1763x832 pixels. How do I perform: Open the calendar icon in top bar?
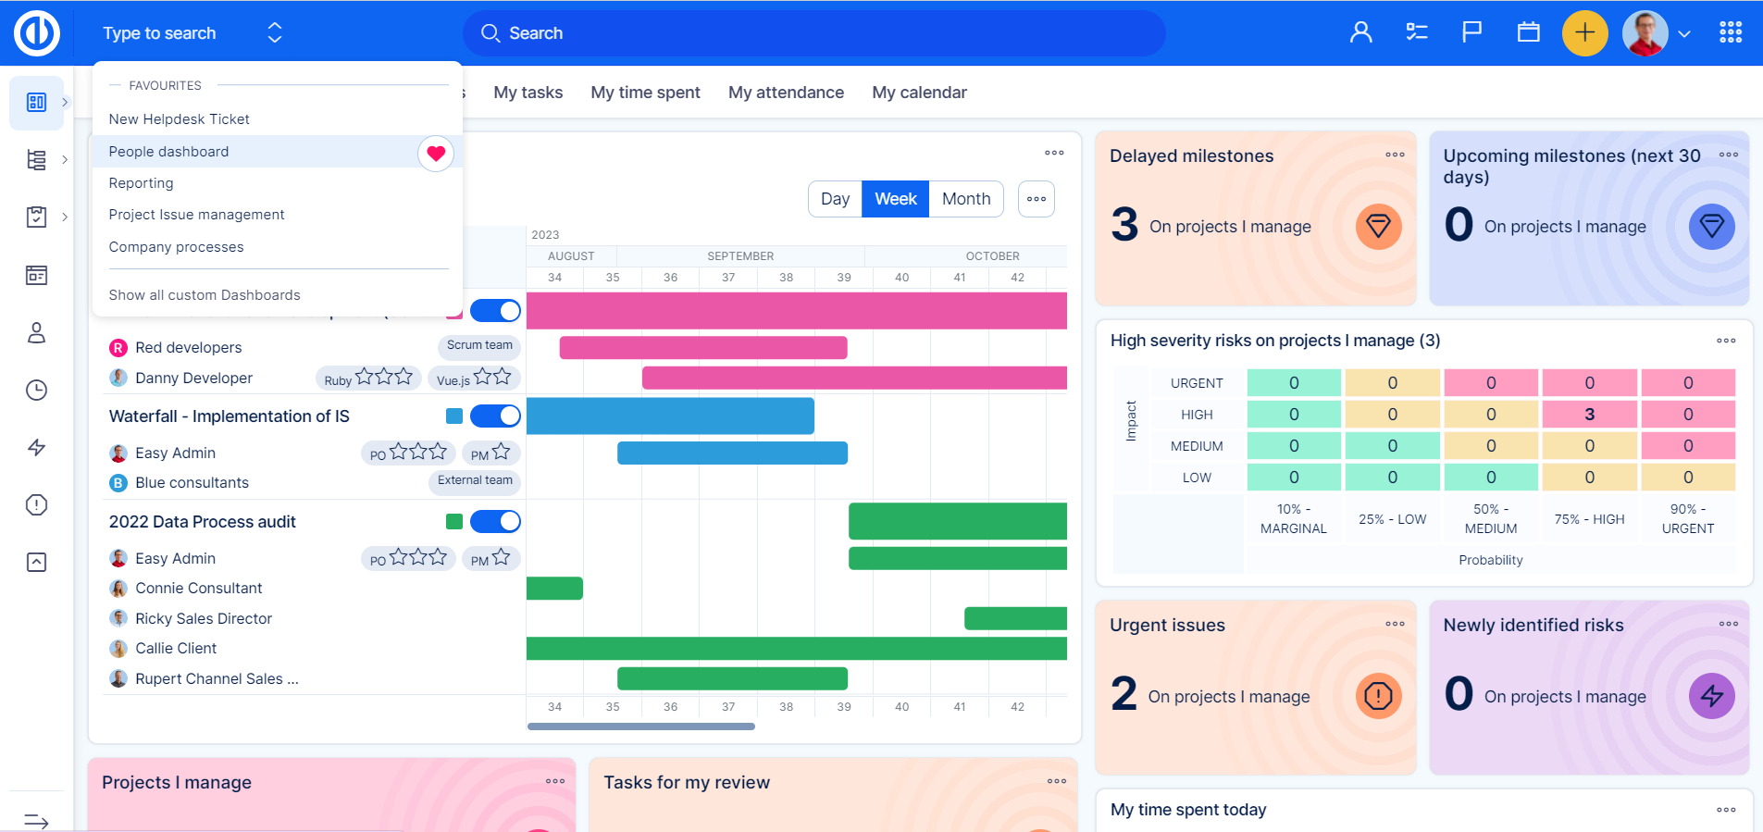coord(1528,33)
